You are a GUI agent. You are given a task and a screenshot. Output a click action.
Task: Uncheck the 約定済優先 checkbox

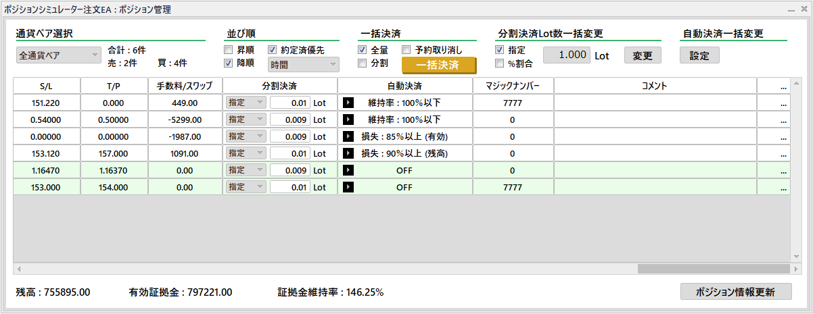[273, 50]
